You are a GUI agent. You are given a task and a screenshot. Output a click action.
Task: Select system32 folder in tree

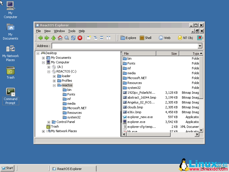(x=72, y=117)
